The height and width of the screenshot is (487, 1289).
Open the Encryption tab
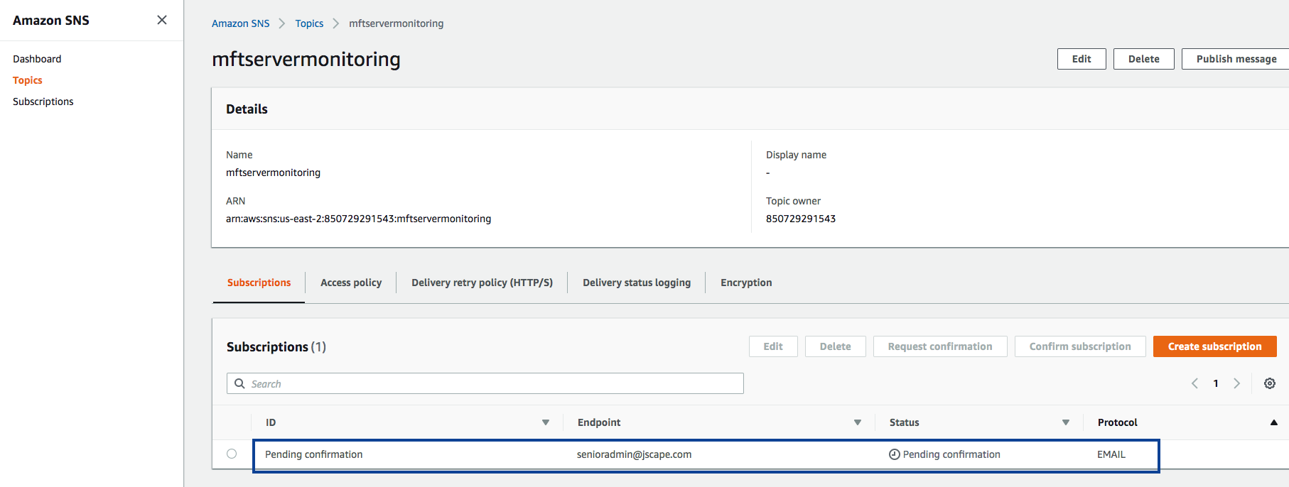tap(745, 283)
